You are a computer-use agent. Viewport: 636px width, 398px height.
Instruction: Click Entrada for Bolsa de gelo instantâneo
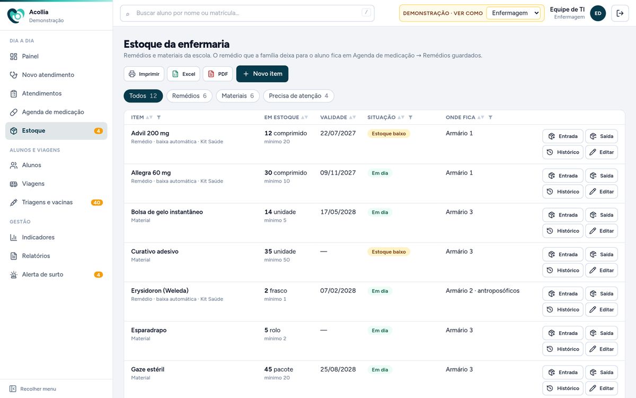[x=563, y=215]
